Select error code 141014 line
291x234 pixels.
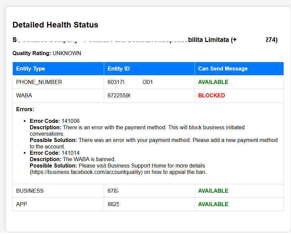(55, 153)
